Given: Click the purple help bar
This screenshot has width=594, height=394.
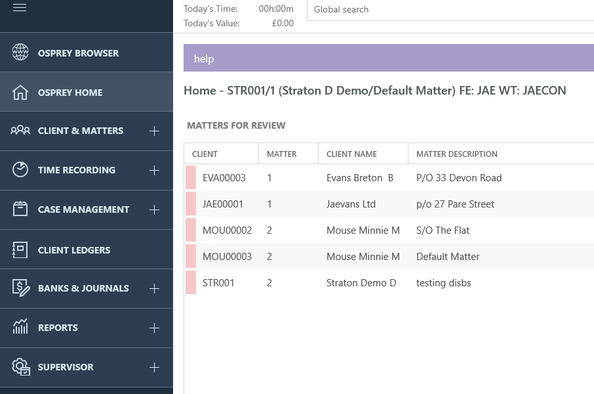Looking at the screenshot, I should coord(389,58).
